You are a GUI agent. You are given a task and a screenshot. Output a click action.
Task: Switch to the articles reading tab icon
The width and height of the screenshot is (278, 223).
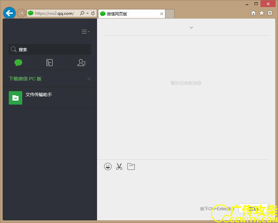tap(50, 63)
